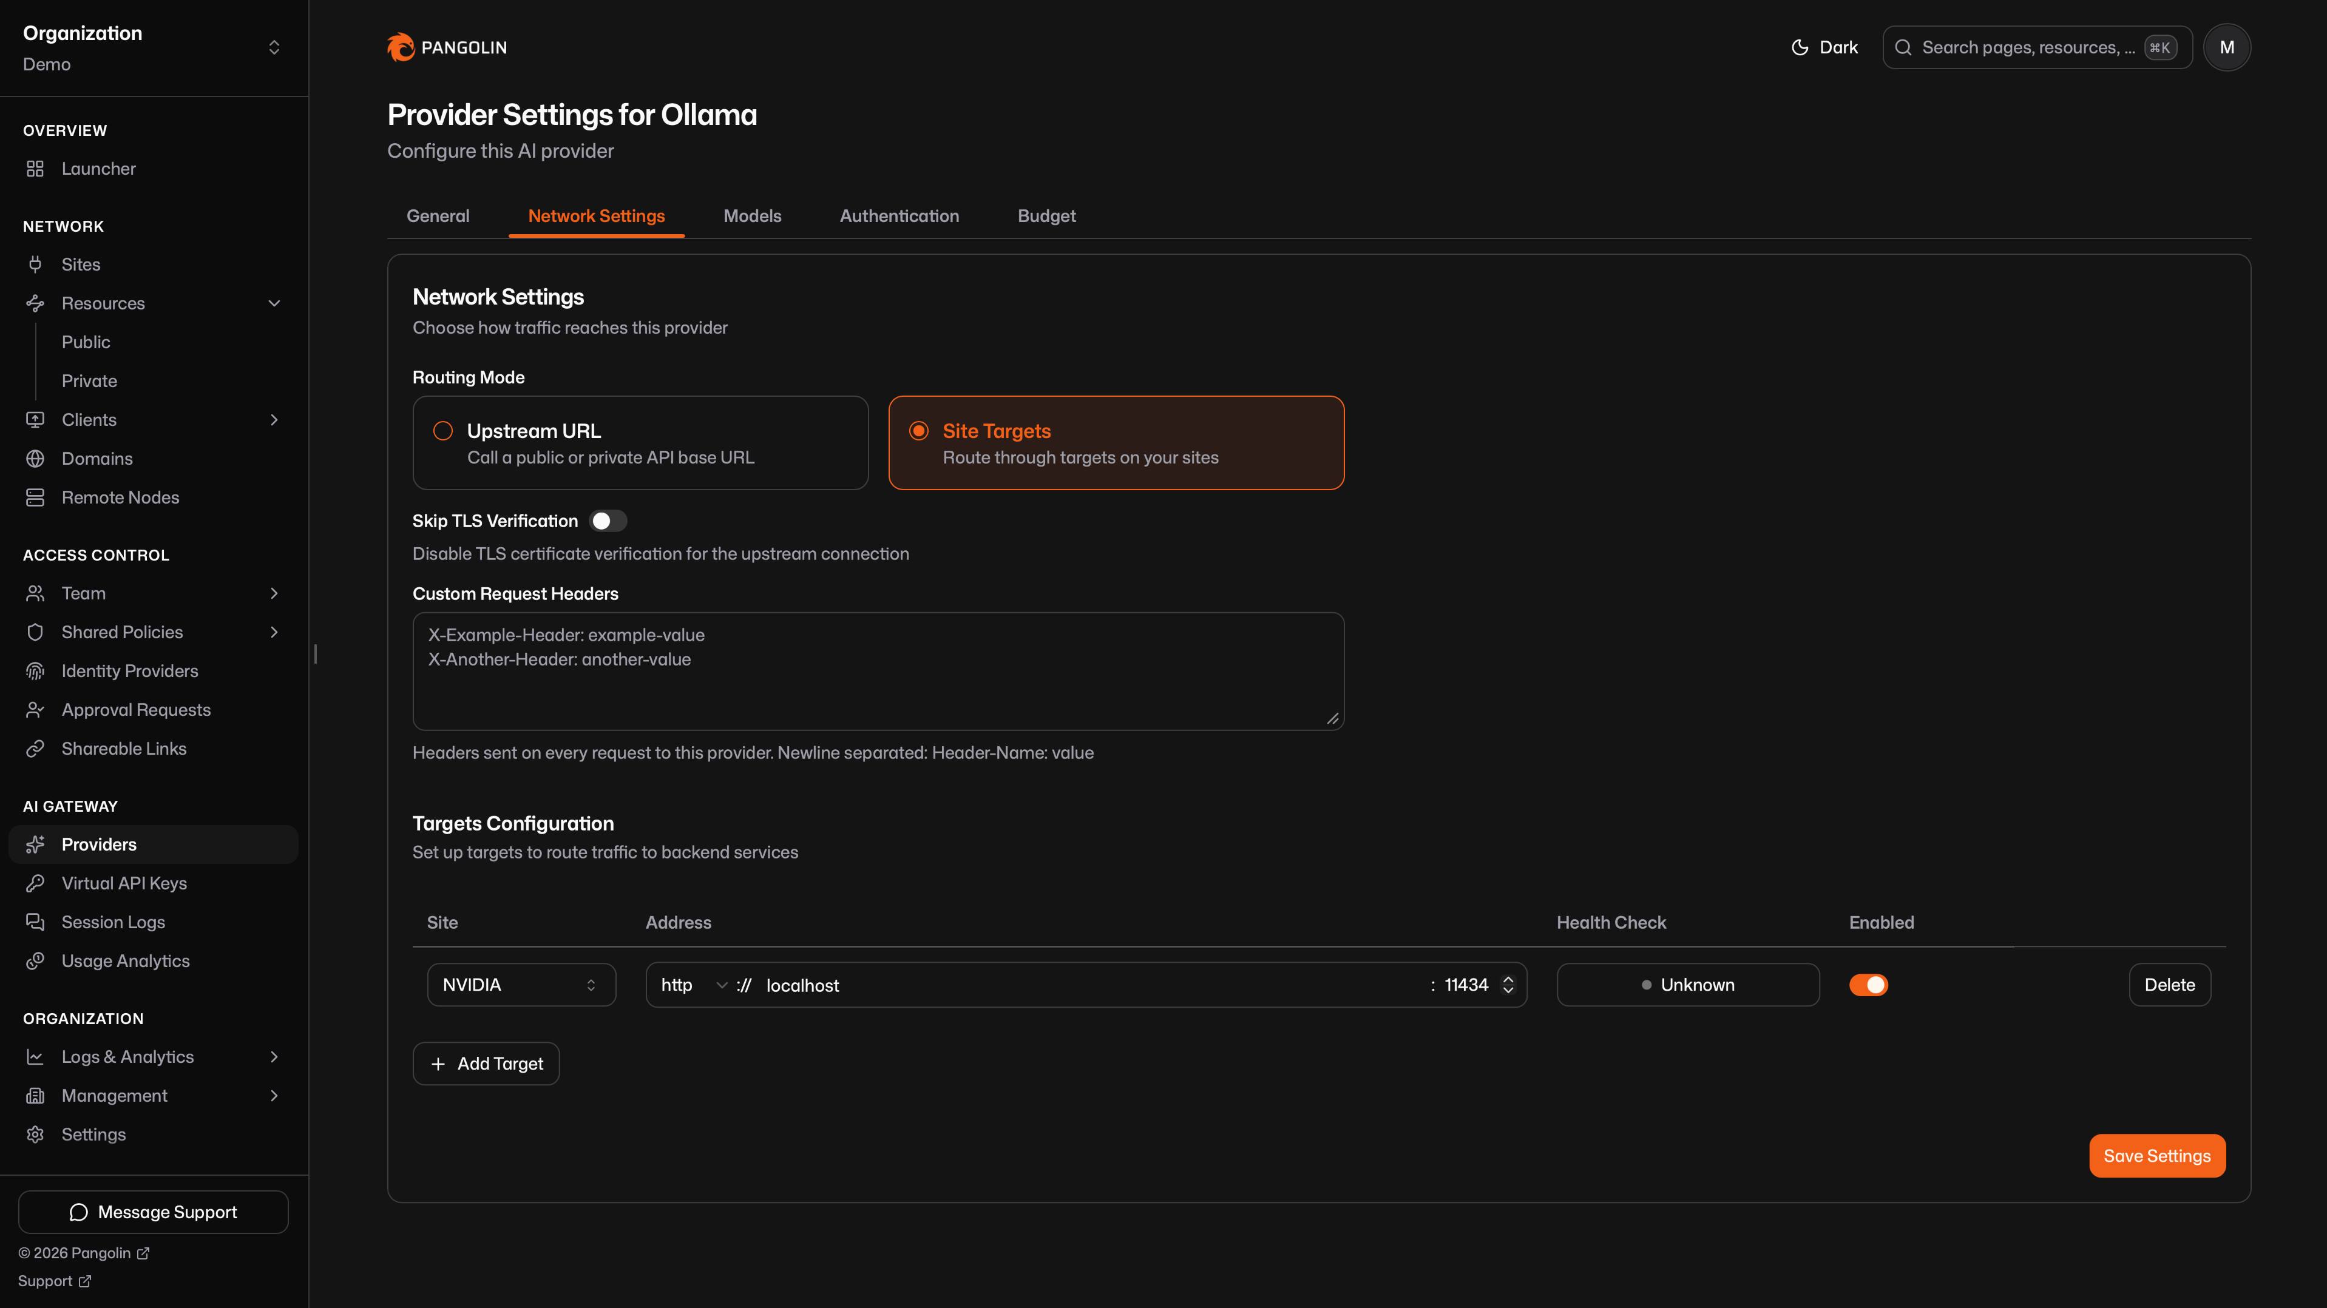Image resolution: width=2327 pixels, height=1308 pixels.
Task: Click the Pangolin logo icon
Action: click(x=400, y=47)
